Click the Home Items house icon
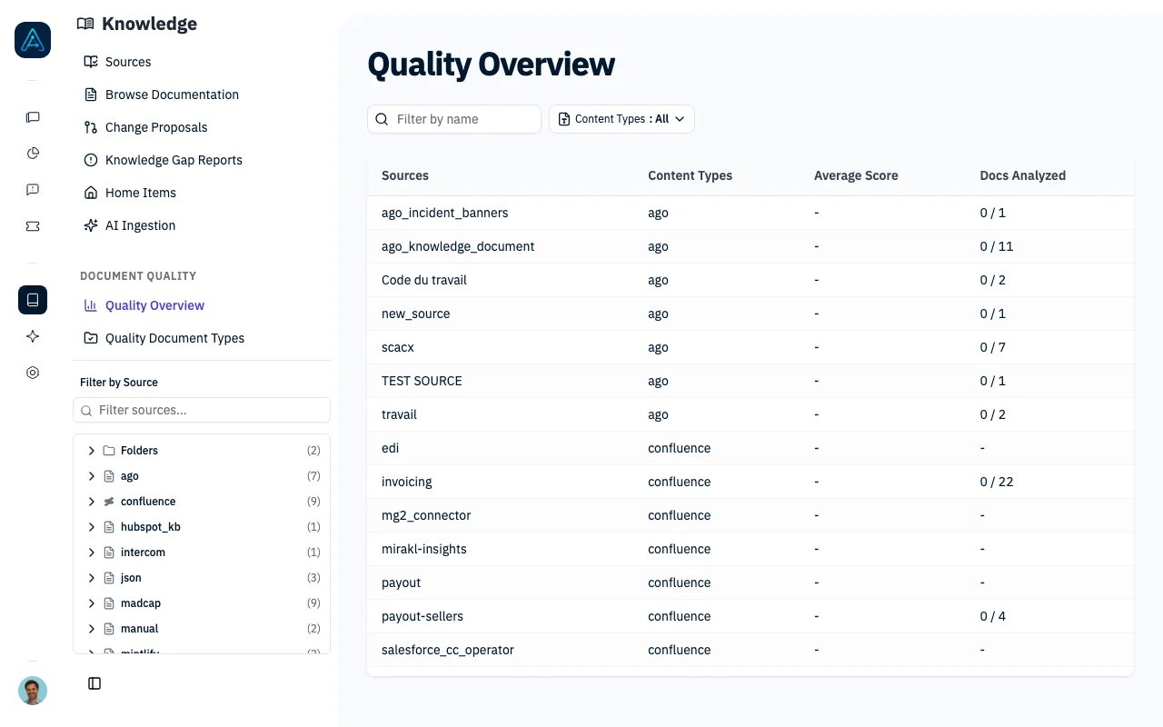Image resolution: width=1163 pixels, height=727 pixels. (x=90, y=193)
